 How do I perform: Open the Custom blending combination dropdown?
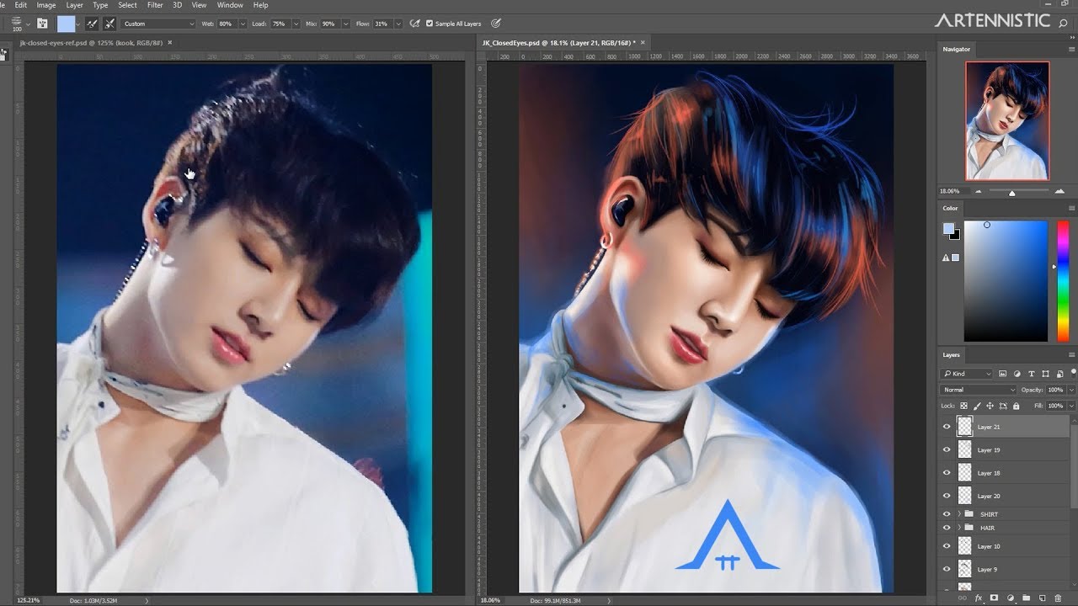pyautogui.click(x=158, y=24)
